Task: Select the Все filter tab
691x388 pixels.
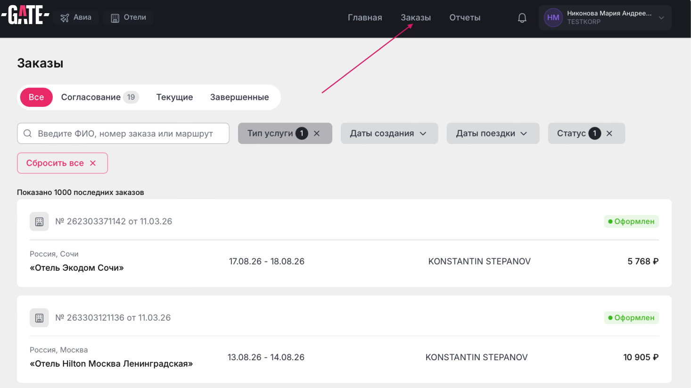Action: 36,97
